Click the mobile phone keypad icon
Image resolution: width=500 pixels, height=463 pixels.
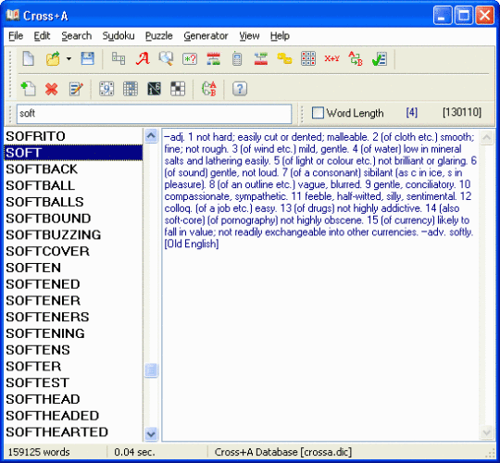[x=237, y=58]
